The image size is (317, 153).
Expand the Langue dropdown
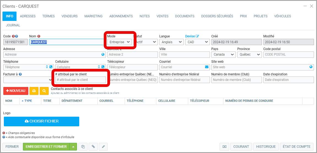click(x=171, y=42)
